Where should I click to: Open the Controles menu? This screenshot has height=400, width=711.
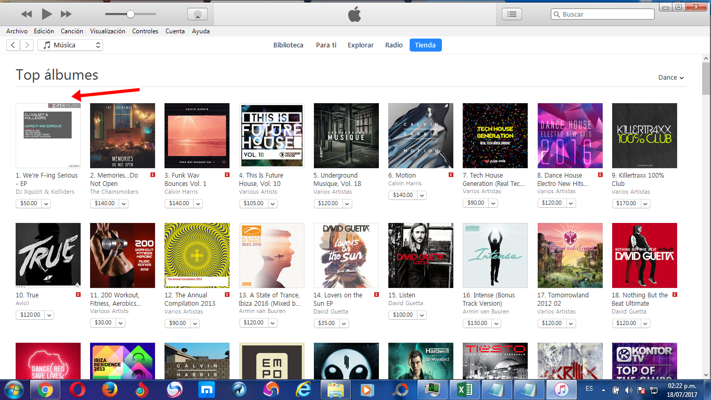[145, 31]
